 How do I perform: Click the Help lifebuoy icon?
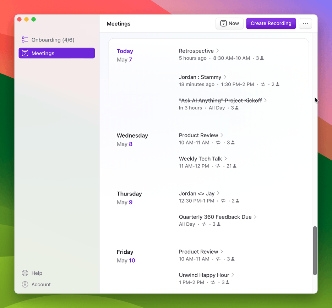(x=25, y=273)
